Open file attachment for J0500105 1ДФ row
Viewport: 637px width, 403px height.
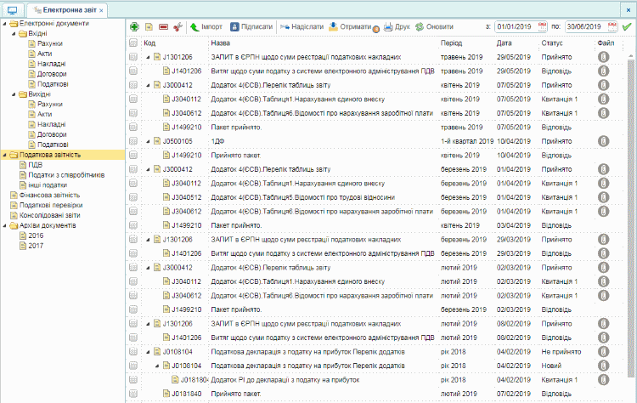(x=604, y=141)
